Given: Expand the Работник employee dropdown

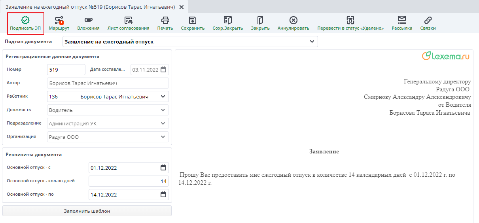Looking at the screenshot, I should (x=163, y=96).
